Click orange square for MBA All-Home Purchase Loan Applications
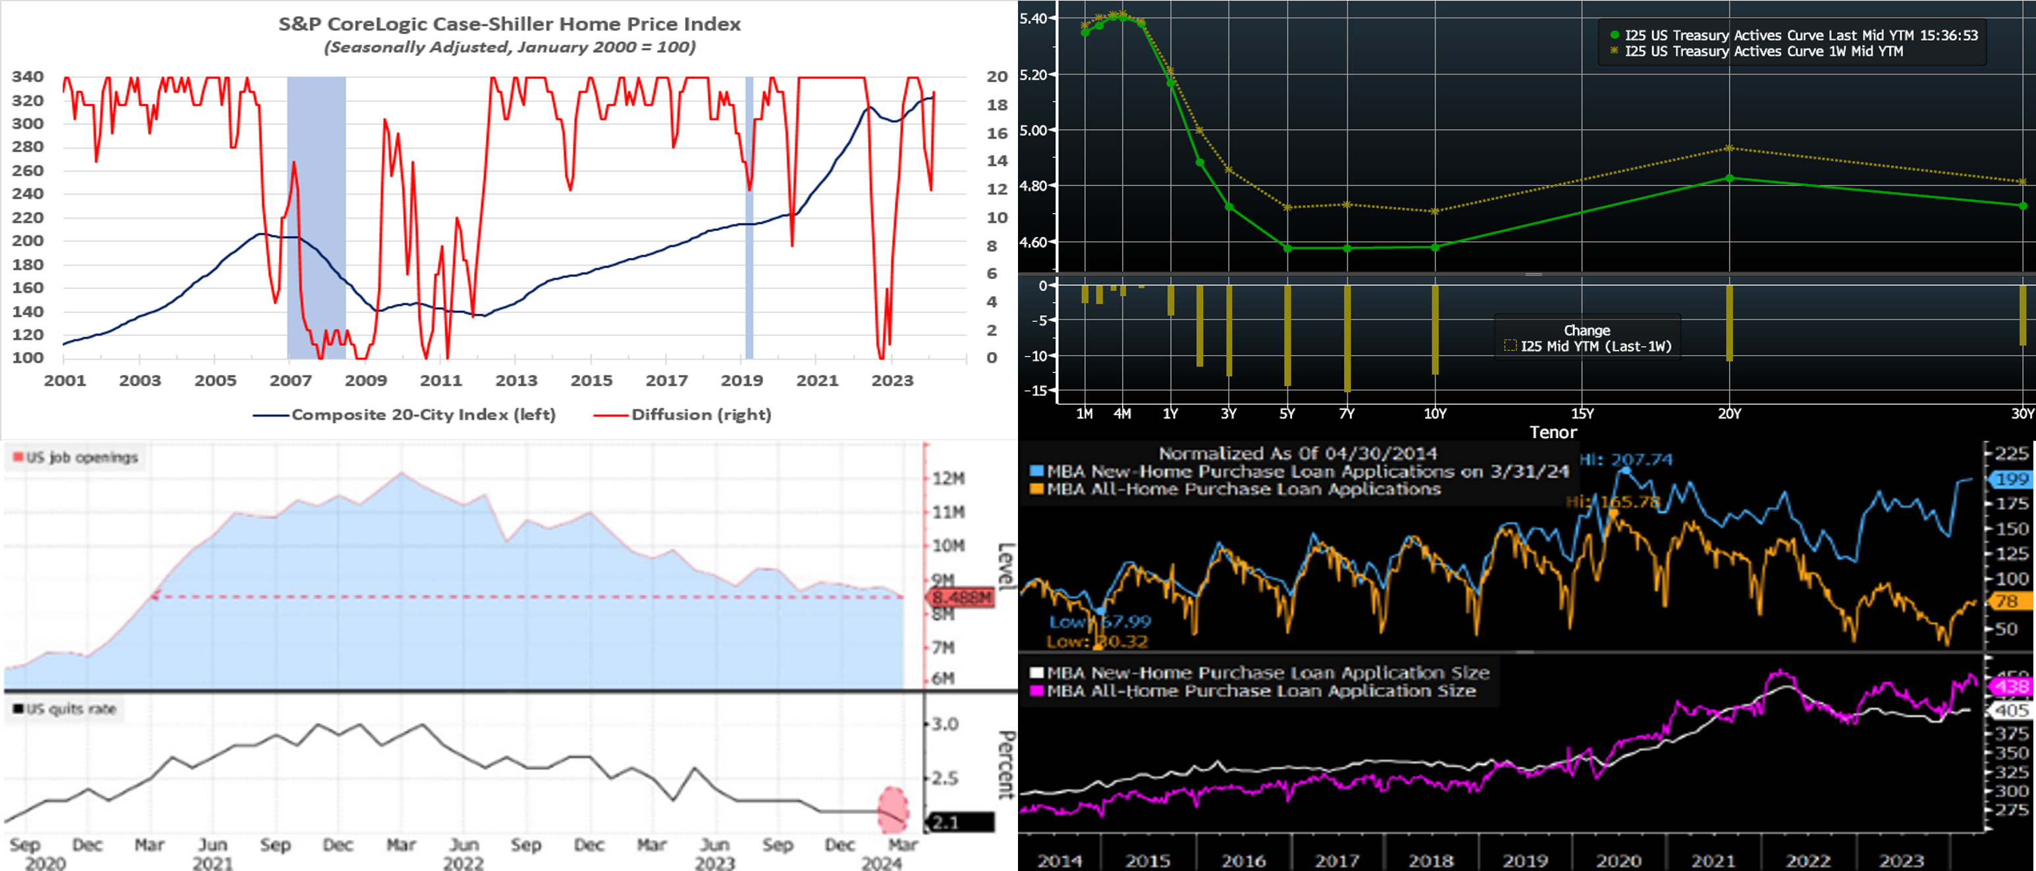This screenshot has width=2036, height=871. [x=1036, y=489]
